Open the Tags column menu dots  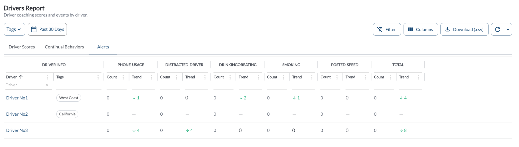pos(98,77)
